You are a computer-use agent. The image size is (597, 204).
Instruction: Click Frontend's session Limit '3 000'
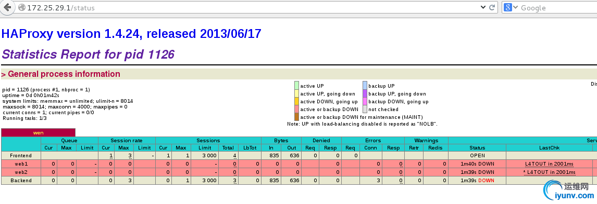point(209,155)
